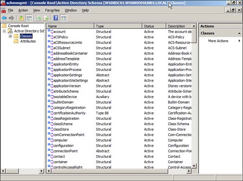Screen dimensions: 243x181
Task: Click the Up one level folder icon
Action: point(21,18)
